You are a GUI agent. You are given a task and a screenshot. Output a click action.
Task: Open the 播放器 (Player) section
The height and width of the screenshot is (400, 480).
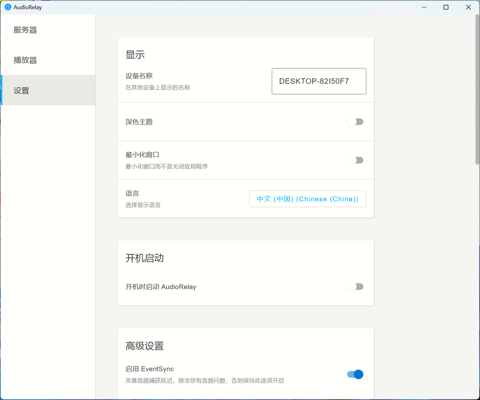point(25,60)
